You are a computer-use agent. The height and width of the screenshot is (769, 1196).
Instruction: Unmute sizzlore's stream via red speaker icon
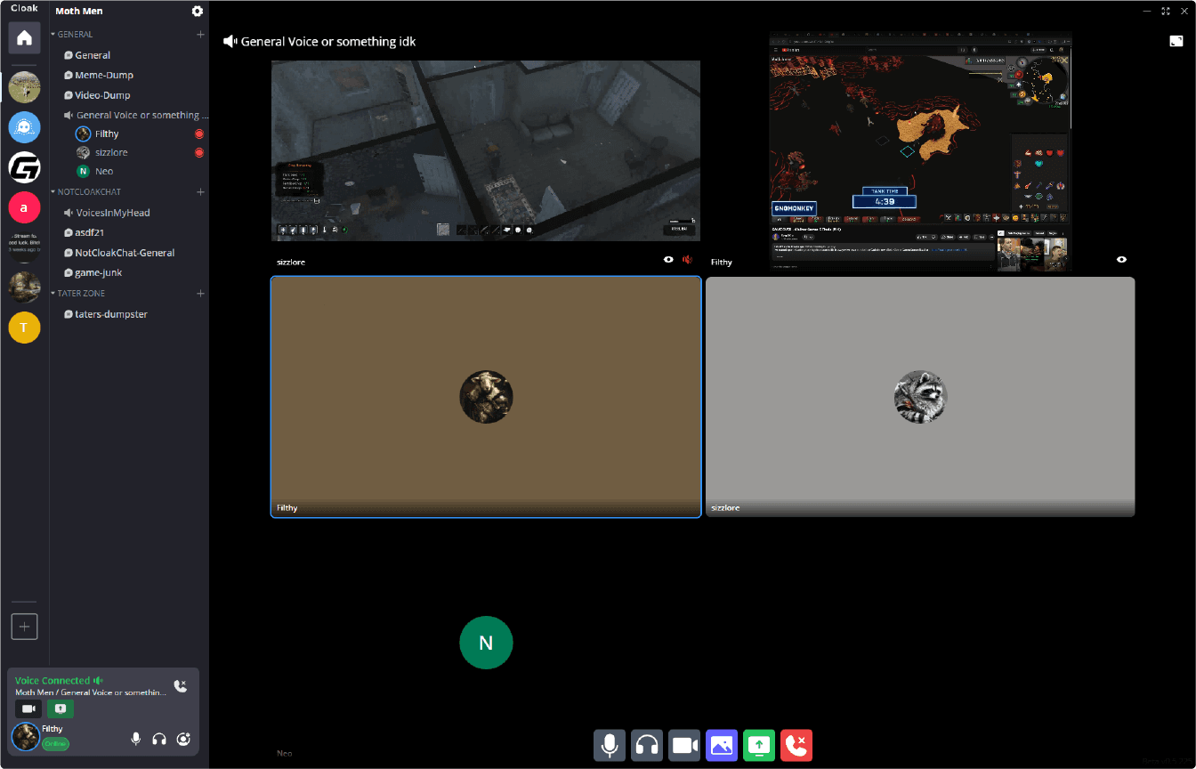(x=687, y=259)
